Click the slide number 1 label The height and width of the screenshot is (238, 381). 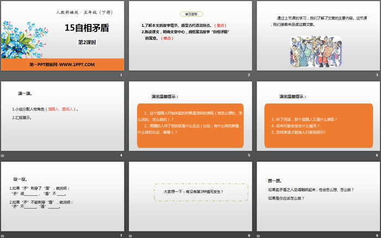pos(121,76)
